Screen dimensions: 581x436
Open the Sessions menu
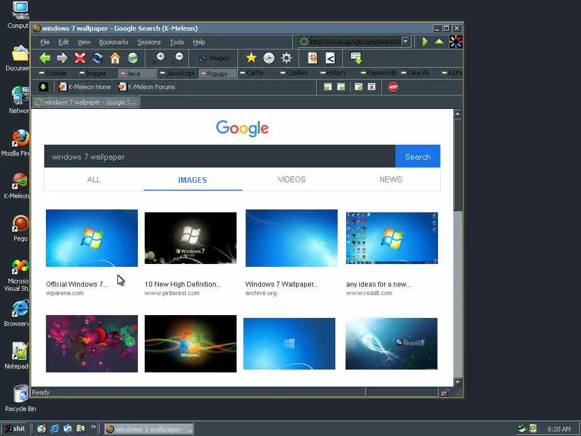pyautogui.click(x=149, y=42)
